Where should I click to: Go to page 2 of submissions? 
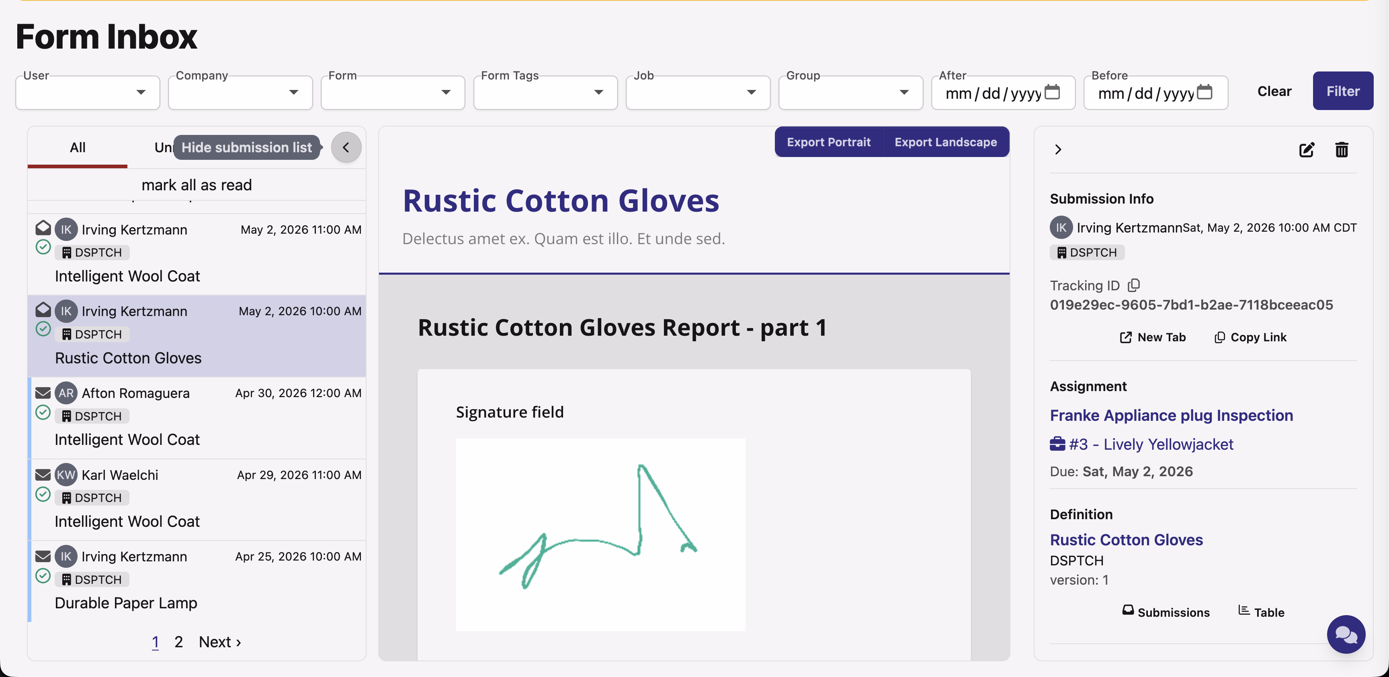click(x=178, y=642)
